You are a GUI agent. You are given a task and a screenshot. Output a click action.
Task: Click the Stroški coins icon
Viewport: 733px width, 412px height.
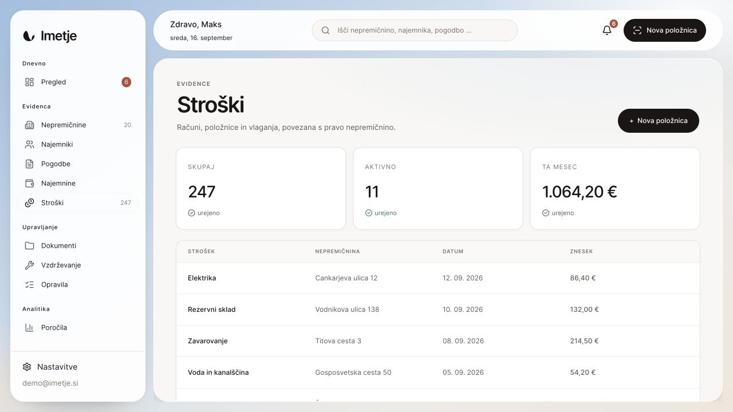tap(29, 203)
